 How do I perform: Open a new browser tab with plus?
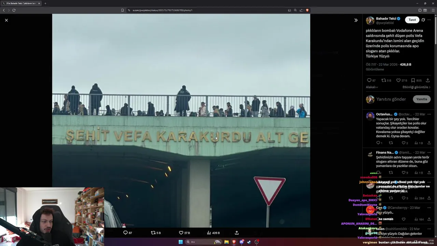coord(45,3)
